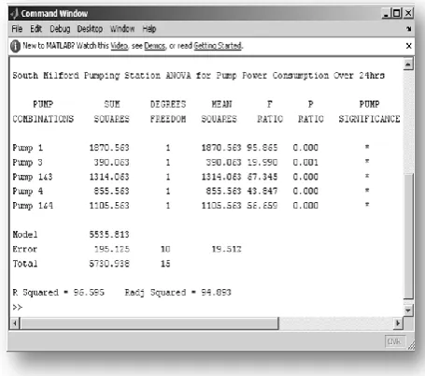Click the MATLAB icon in title bar
425x376 pixels.
pyautogui.click(x=14, y=13)
